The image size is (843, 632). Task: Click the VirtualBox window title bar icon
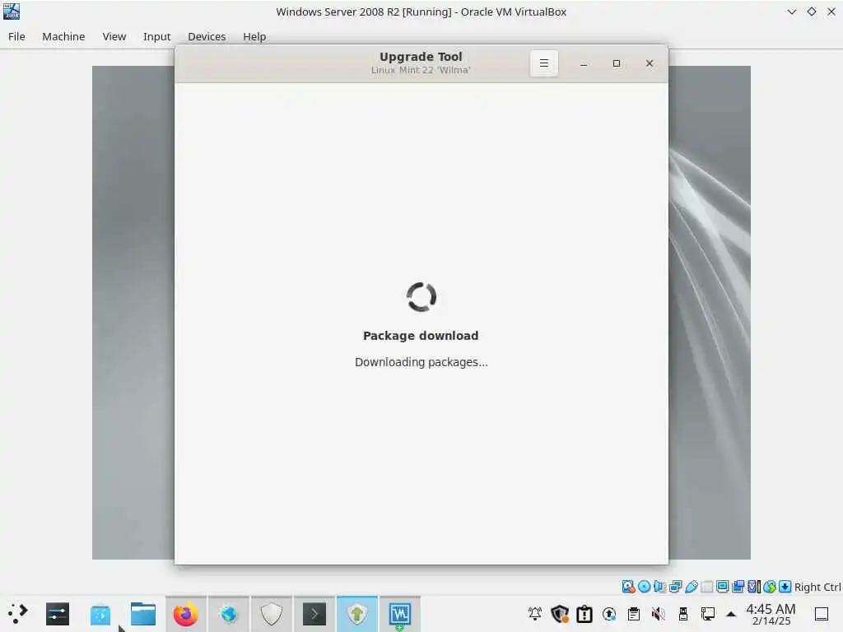12,12
